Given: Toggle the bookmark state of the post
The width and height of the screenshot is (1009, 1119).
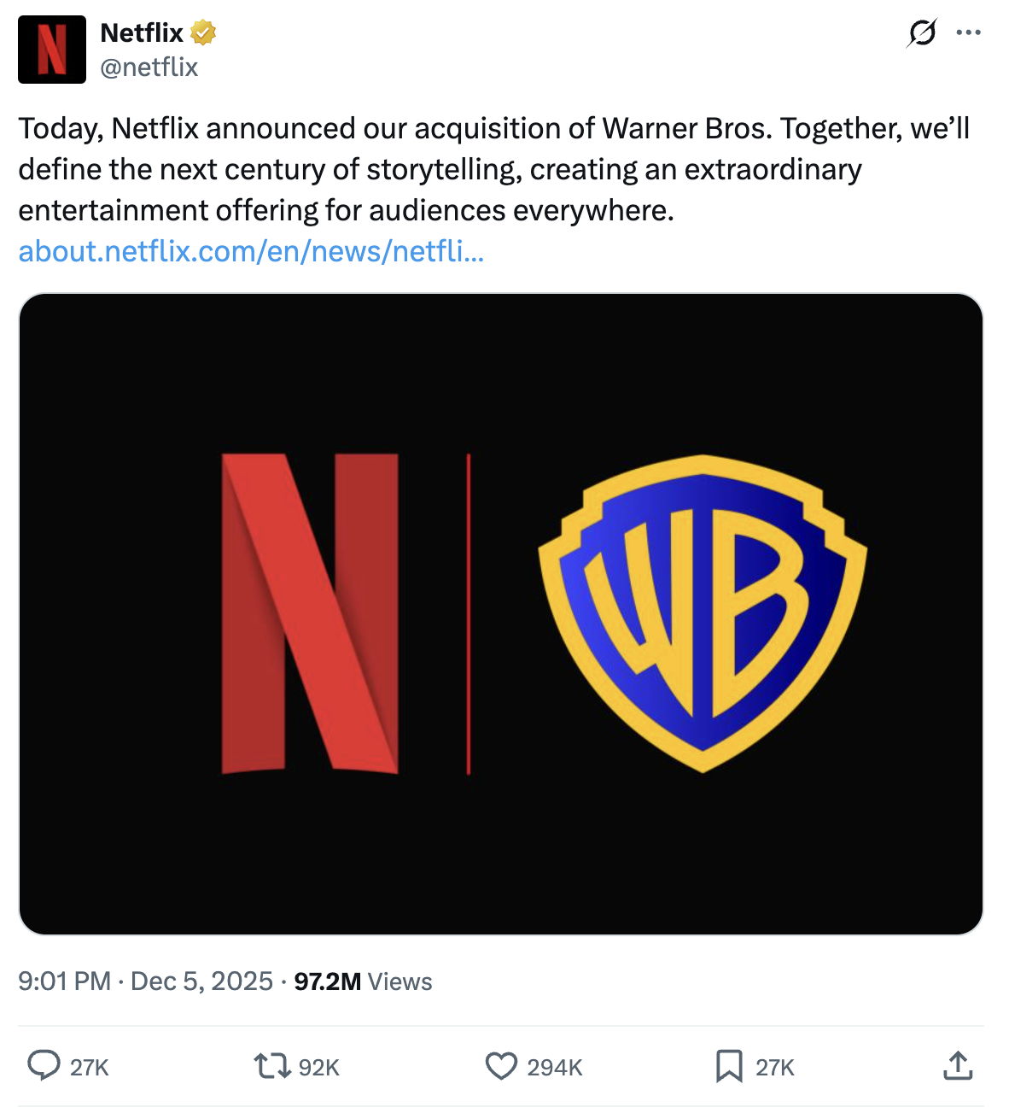Looking at the screenshot, I should pyautogui.click(x=730, y=1066).
